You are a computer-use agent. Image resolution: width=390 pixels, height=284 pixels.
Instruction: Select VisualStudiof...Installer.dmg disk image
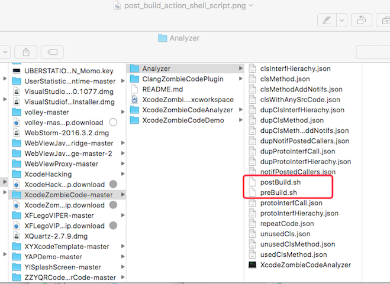pyautogui.click(x=69, y=102)
